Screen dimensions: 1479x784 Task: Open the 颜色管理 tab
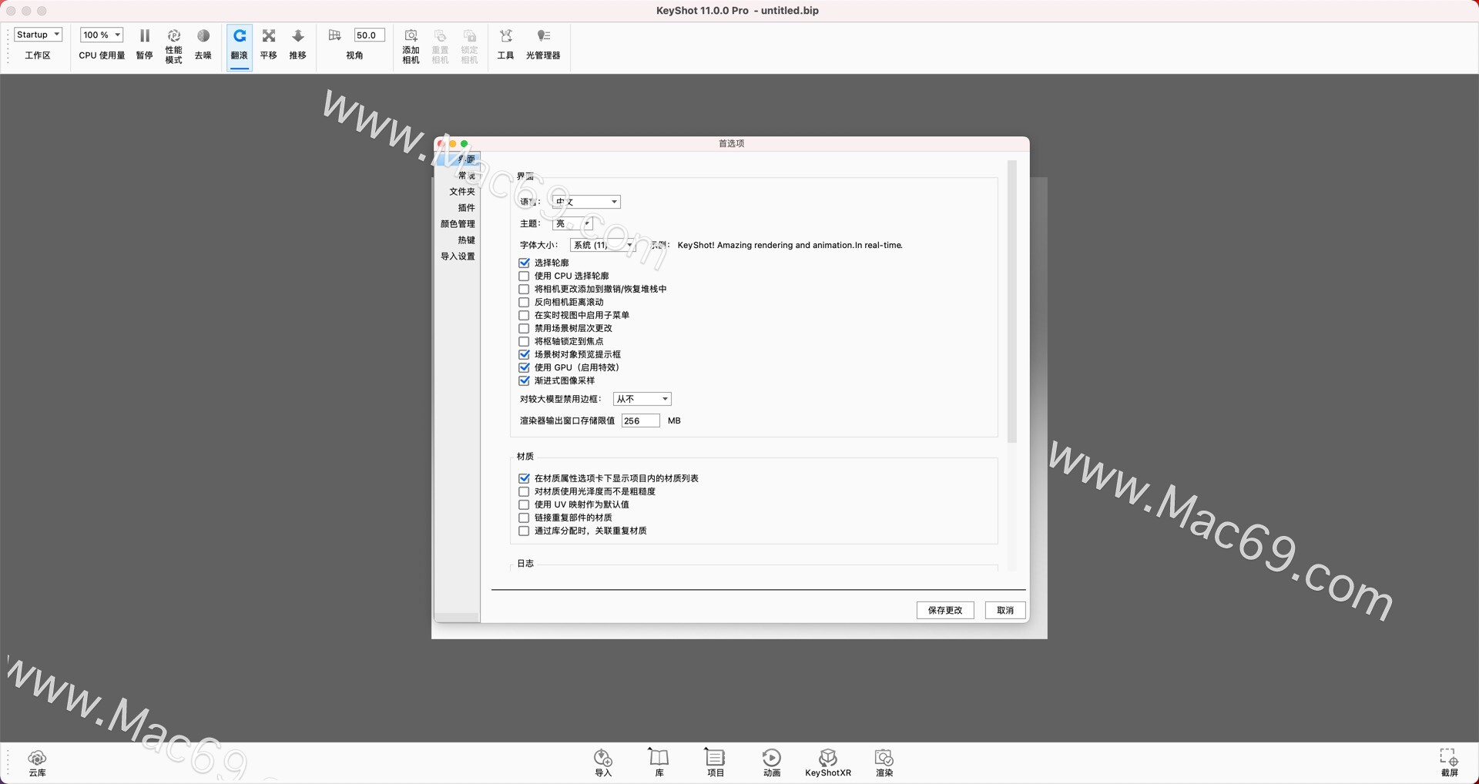coord(458,224)
